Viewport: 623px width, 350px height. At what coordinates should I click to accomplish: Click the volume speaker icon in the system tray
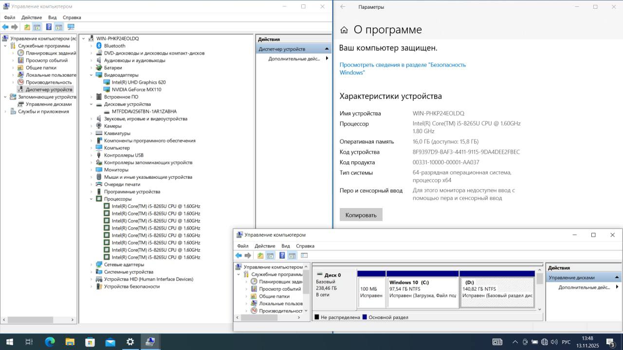554,342
